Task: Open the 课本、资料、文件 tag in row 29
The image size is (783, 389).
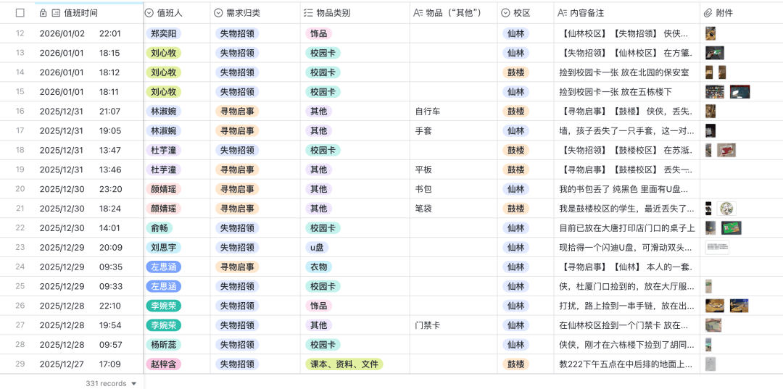Action: 344,364
